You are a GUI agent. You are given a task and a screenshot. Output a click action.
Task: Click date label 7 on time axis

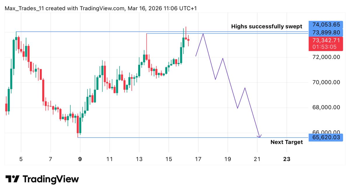point(50,159)
